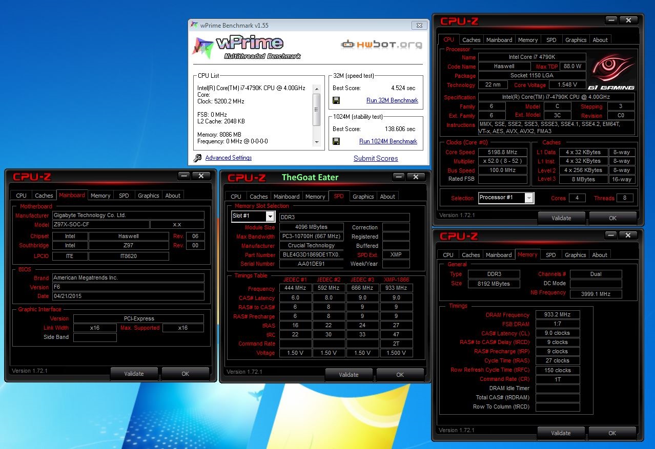Click Validate in Memory window
This screenshot has width=655, height=449.
point(561,433)
